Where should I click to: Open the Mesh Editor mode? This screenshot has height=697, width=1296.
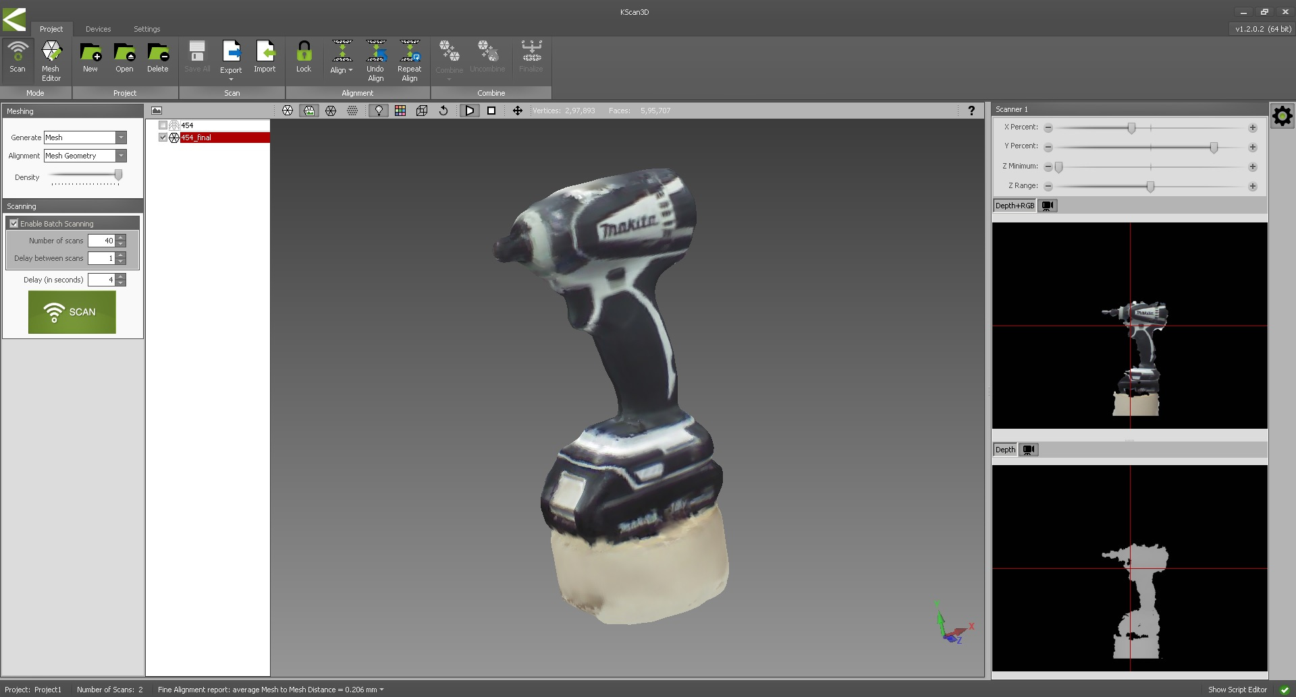click(x=51, y=61)
